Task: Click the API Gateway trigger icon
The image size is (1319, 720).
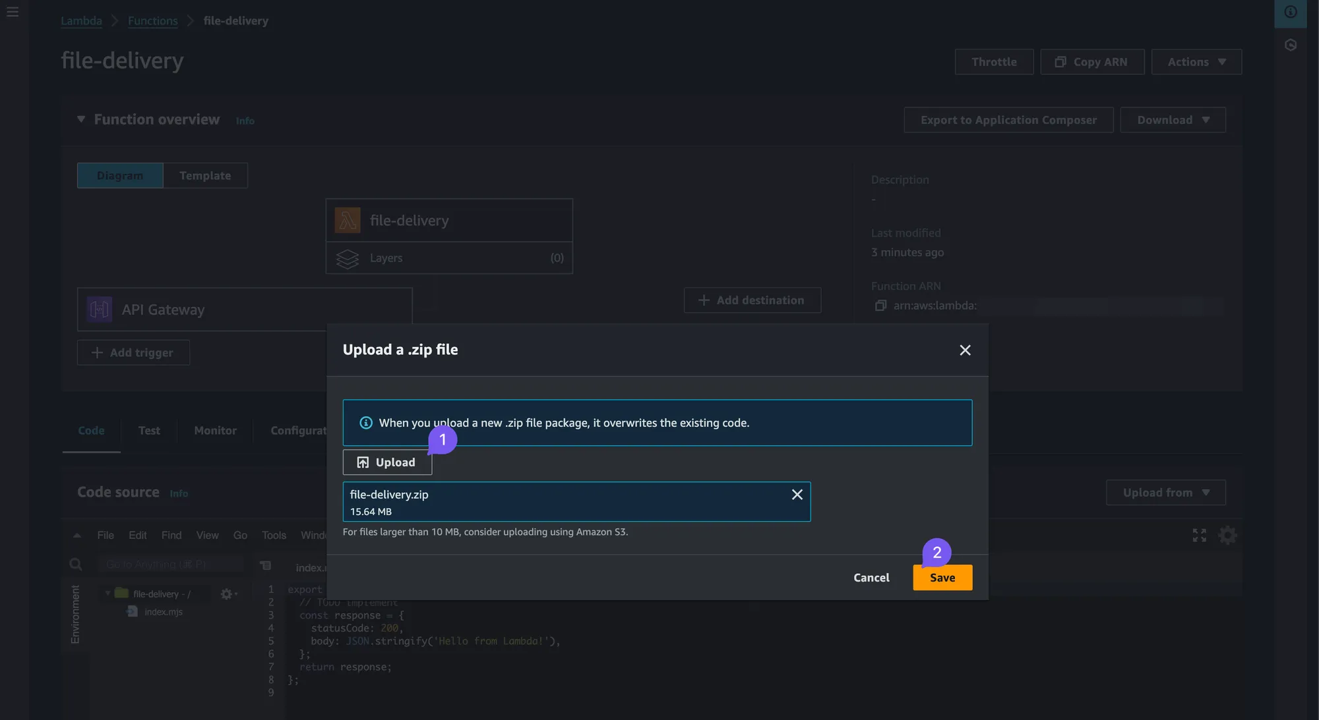Action: 100,309
